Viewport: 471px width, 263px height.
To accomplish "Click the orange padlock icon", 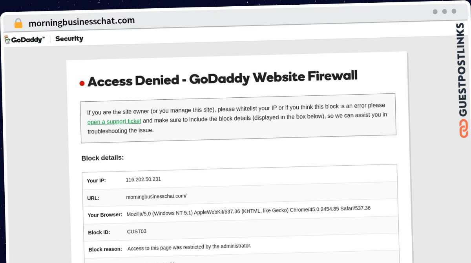I will [x=18, y=23].
